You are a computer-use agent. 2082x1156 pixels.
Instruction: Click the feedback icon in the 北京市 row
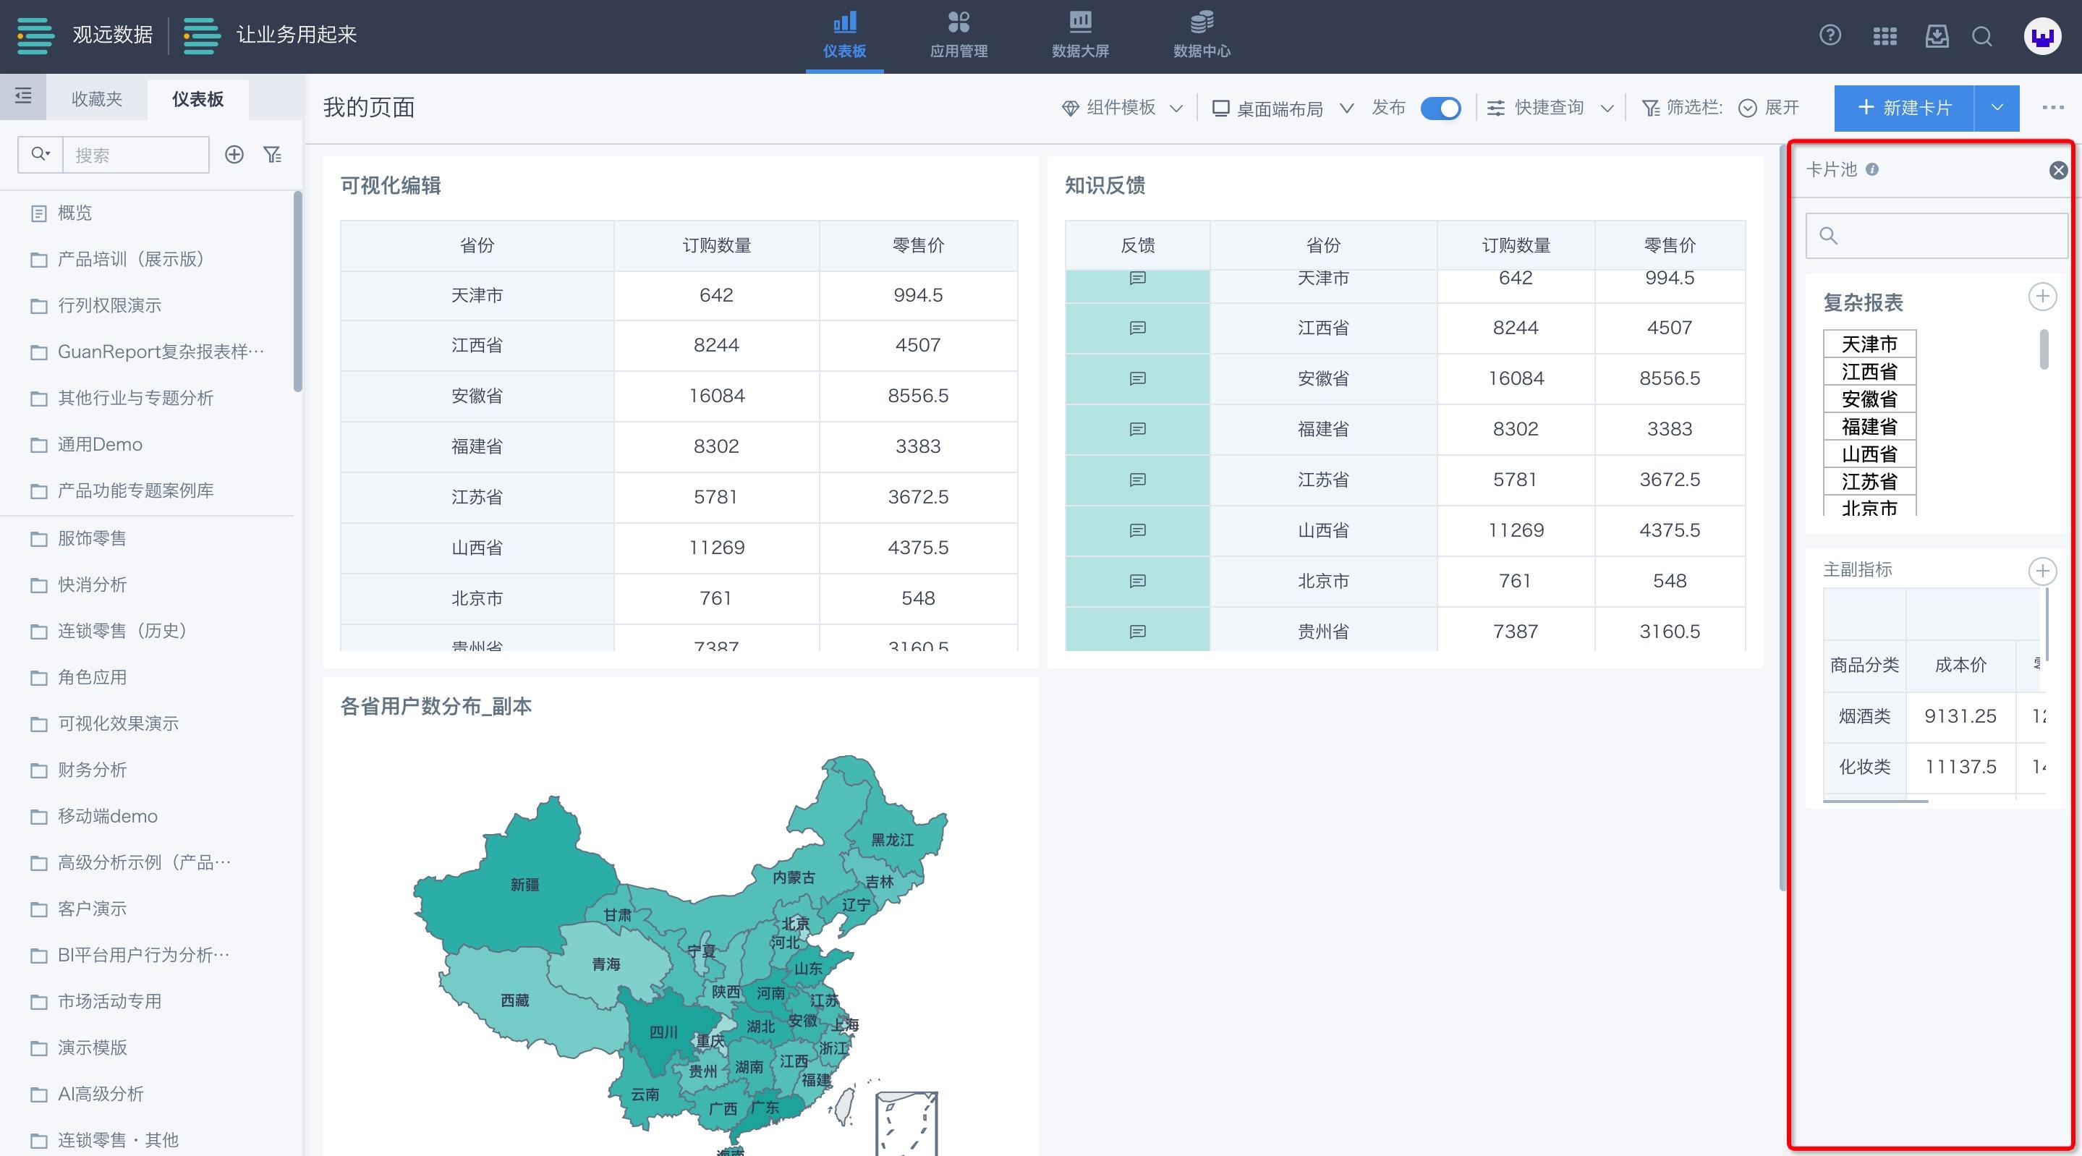click(1137, 581)
